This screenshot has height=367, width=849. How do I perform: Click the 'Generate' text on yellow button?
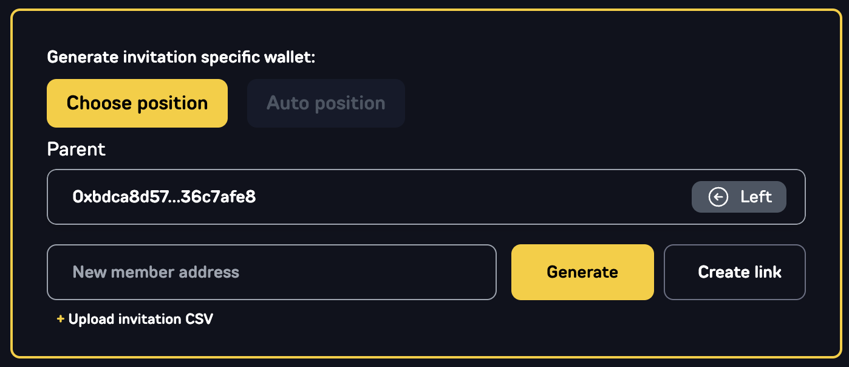tap(582, 272)
